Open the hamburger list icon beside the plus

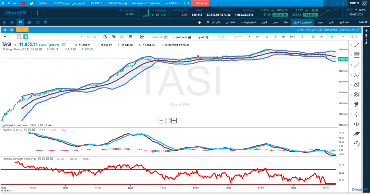[208, 22]
